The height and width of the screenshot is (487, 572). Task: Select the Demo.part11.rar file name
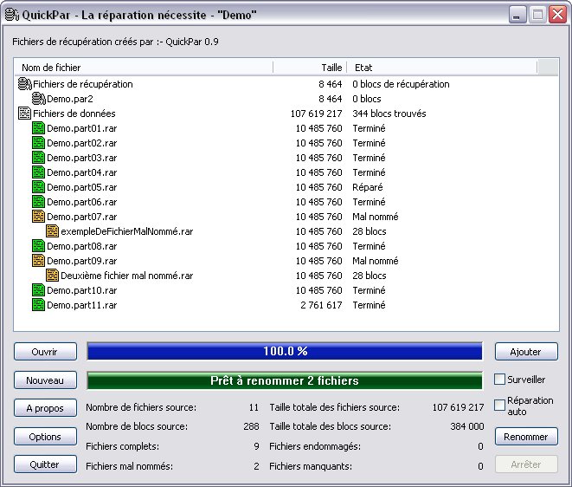81,305
